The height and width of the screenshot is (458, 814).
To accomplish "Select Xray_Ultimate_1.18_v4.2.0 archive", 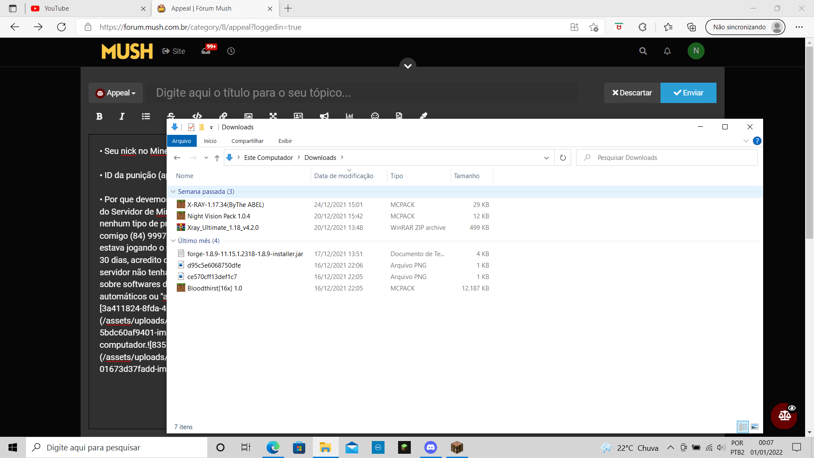I will tap(223, 228).
